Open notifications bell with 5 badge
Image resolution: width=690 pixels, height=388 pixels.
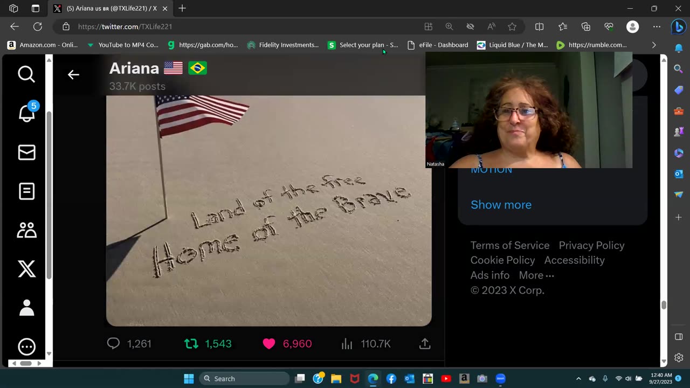coord(27,113)
